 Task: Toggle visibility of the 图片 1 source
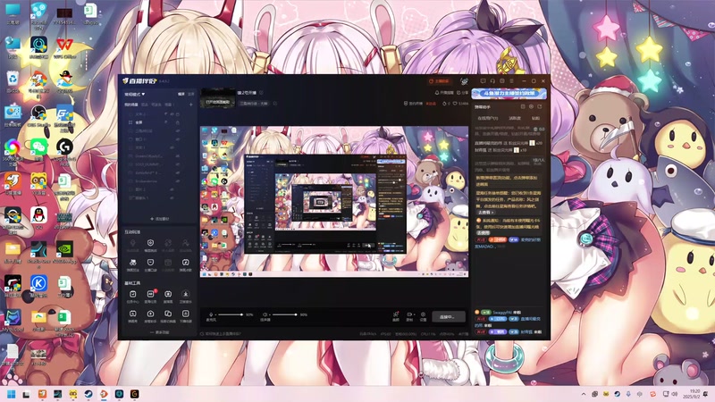[172, 189]
